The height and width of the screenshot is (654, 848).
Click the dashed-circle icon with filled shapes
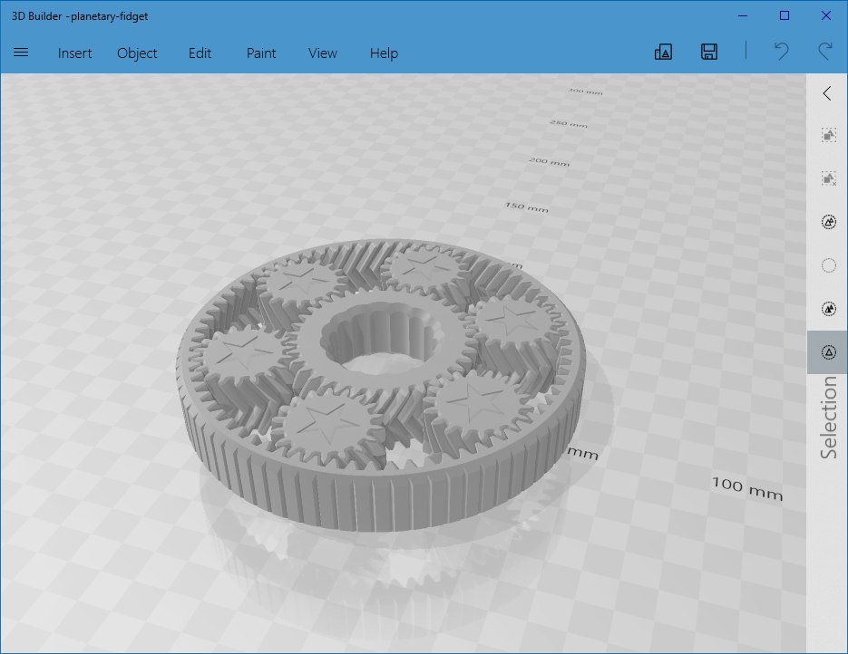pos(828,309)
